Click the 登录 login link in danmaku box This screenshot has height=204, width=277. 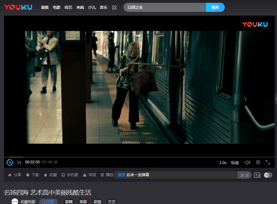122,175
